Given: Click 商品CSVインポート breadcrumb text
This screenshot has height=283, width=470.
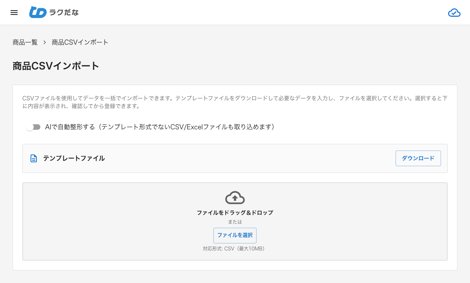Looking at the screenshot, I should (80, 42).
